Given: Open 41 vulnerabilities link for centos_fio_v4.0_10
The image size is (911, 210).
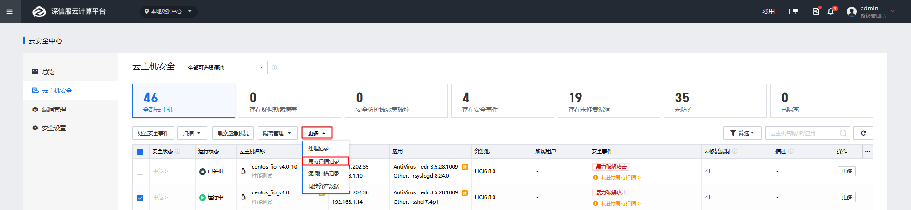Looking at the screenshot, I should (707, 171).
